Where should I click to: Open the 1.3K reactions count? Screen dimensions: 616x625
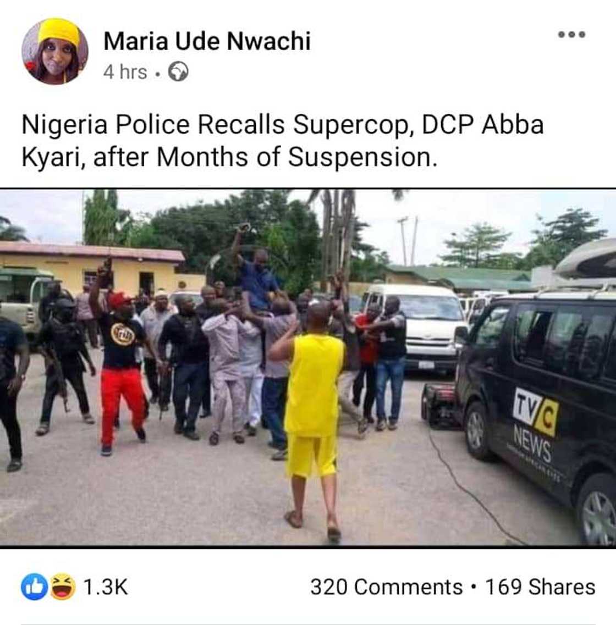click(x=105, y=587)
